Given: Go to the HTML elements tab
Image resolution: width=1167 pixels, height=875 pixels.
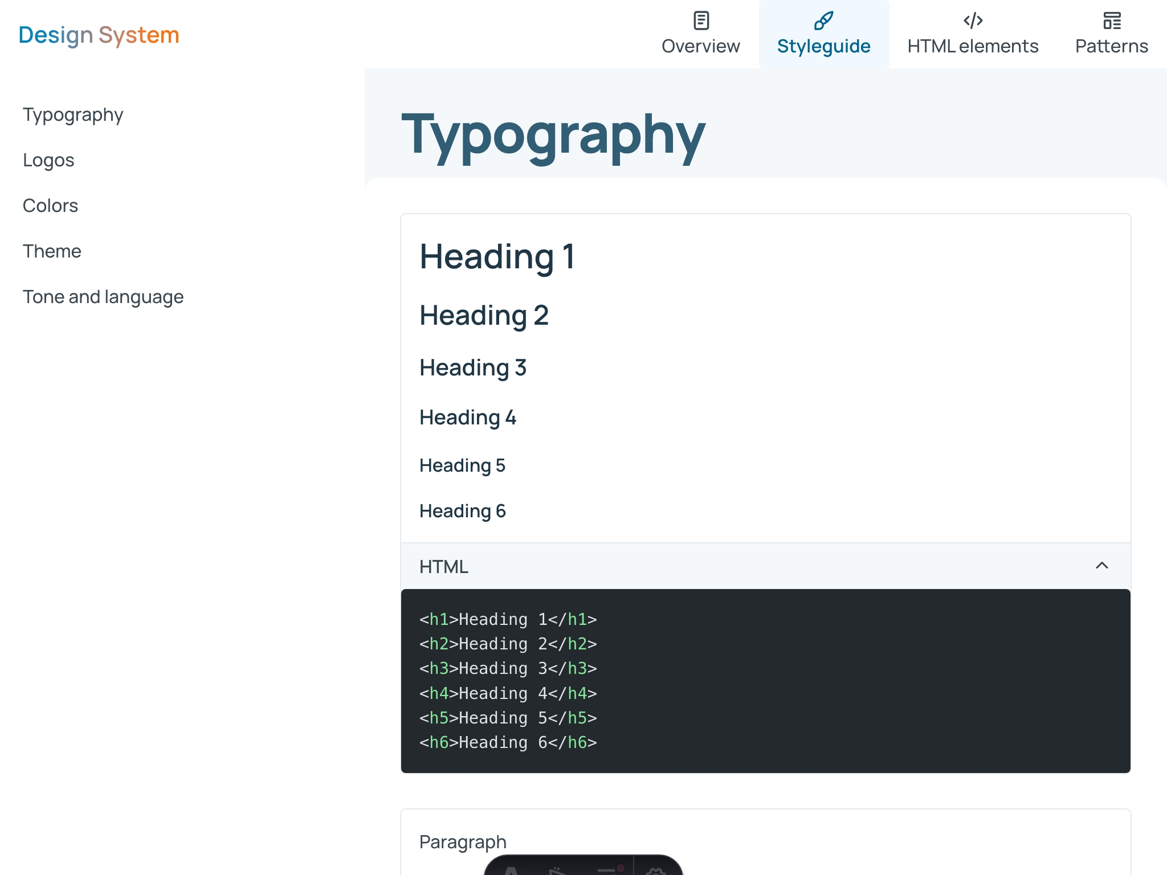Looking at the screenshot, I should click(x=973, y=34).
